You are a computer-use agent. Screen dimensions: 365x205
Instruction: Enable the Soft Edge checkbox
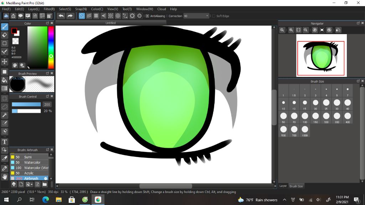214,16
